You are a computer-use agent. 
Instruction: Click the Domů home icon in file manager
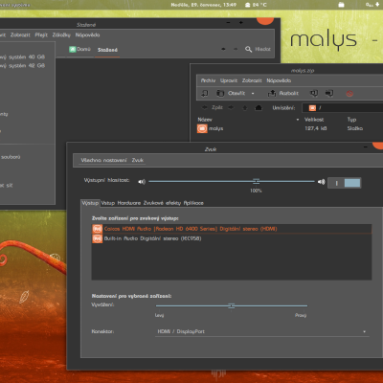(73, 49)
